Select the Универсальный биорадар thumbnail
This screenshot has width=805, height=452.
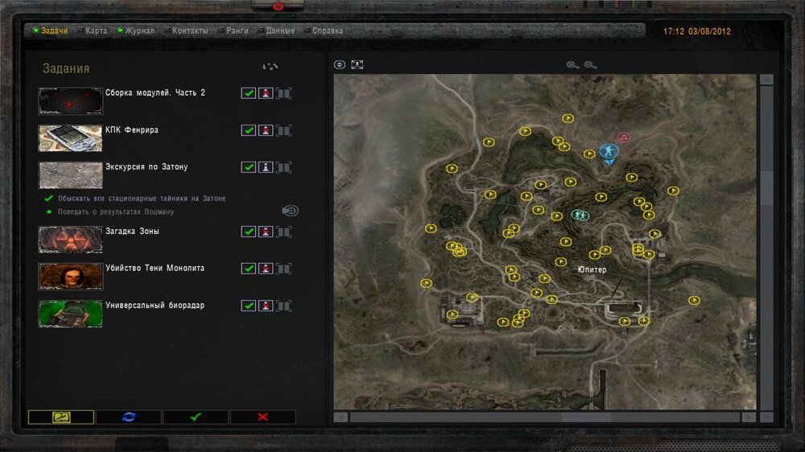[x=70, y=314]
